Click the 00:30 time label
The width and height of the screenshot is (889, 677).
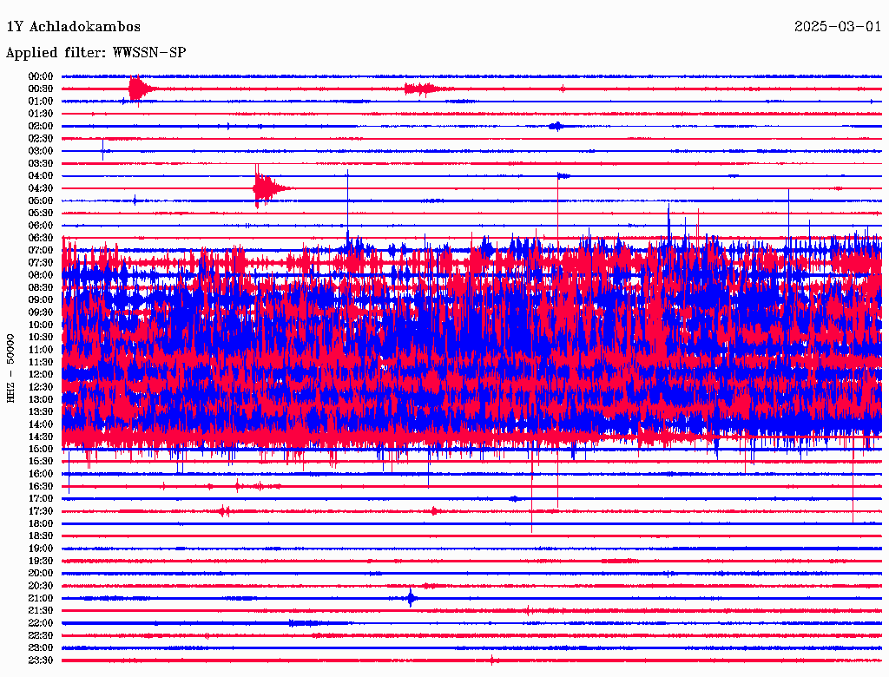click(41, 89)
